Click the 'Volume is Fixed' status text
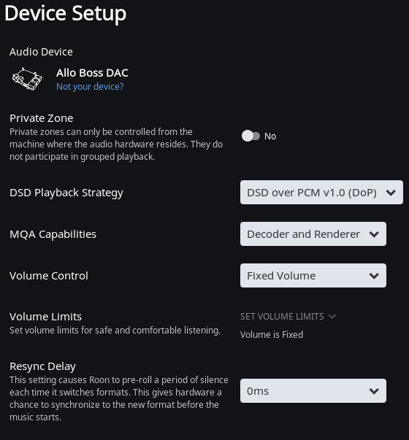The height and width of the screenshot is (440, 409). [272, 334]
